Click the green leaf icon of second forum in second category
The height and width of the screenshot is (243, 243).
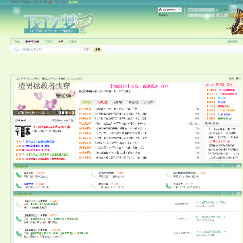[x=19, y=219]
